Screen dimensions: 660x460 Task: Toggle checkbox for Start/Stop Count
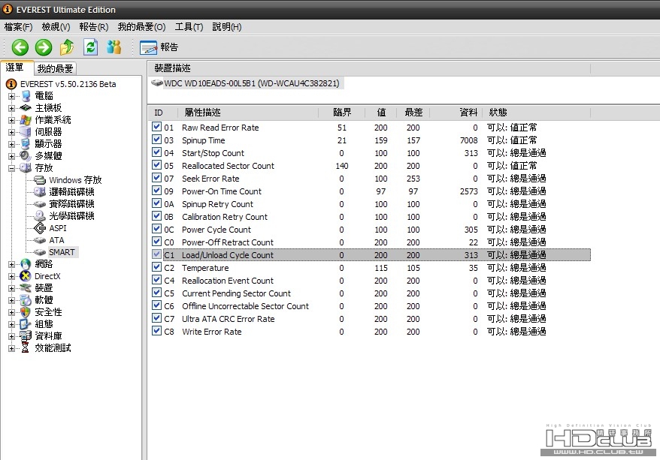157,152
